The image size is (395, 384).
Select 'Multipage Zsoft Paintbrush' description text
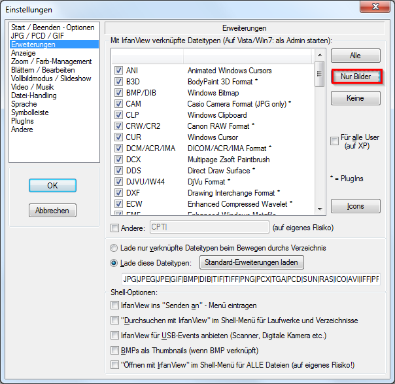pyautogui.click(x=228, y=160)
